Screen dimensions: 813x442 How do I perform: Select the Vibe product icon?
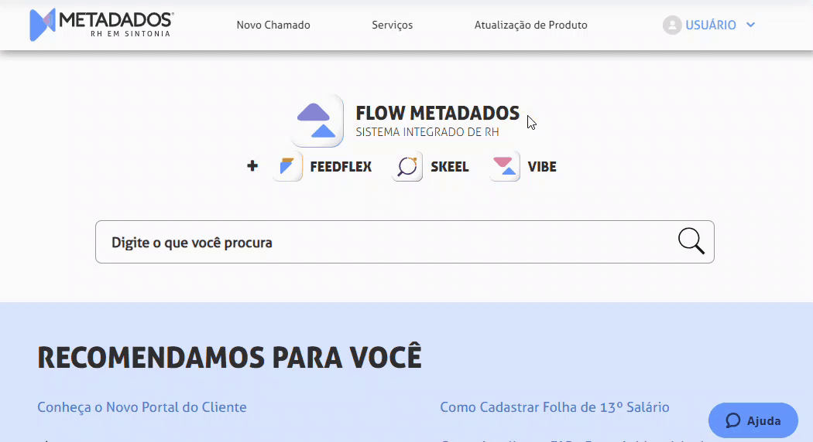[505, 167]
